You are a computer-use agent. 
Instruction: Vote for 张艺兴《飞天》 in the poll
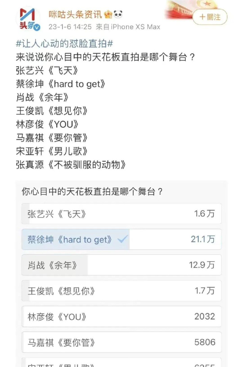click(x=122, y=214)
